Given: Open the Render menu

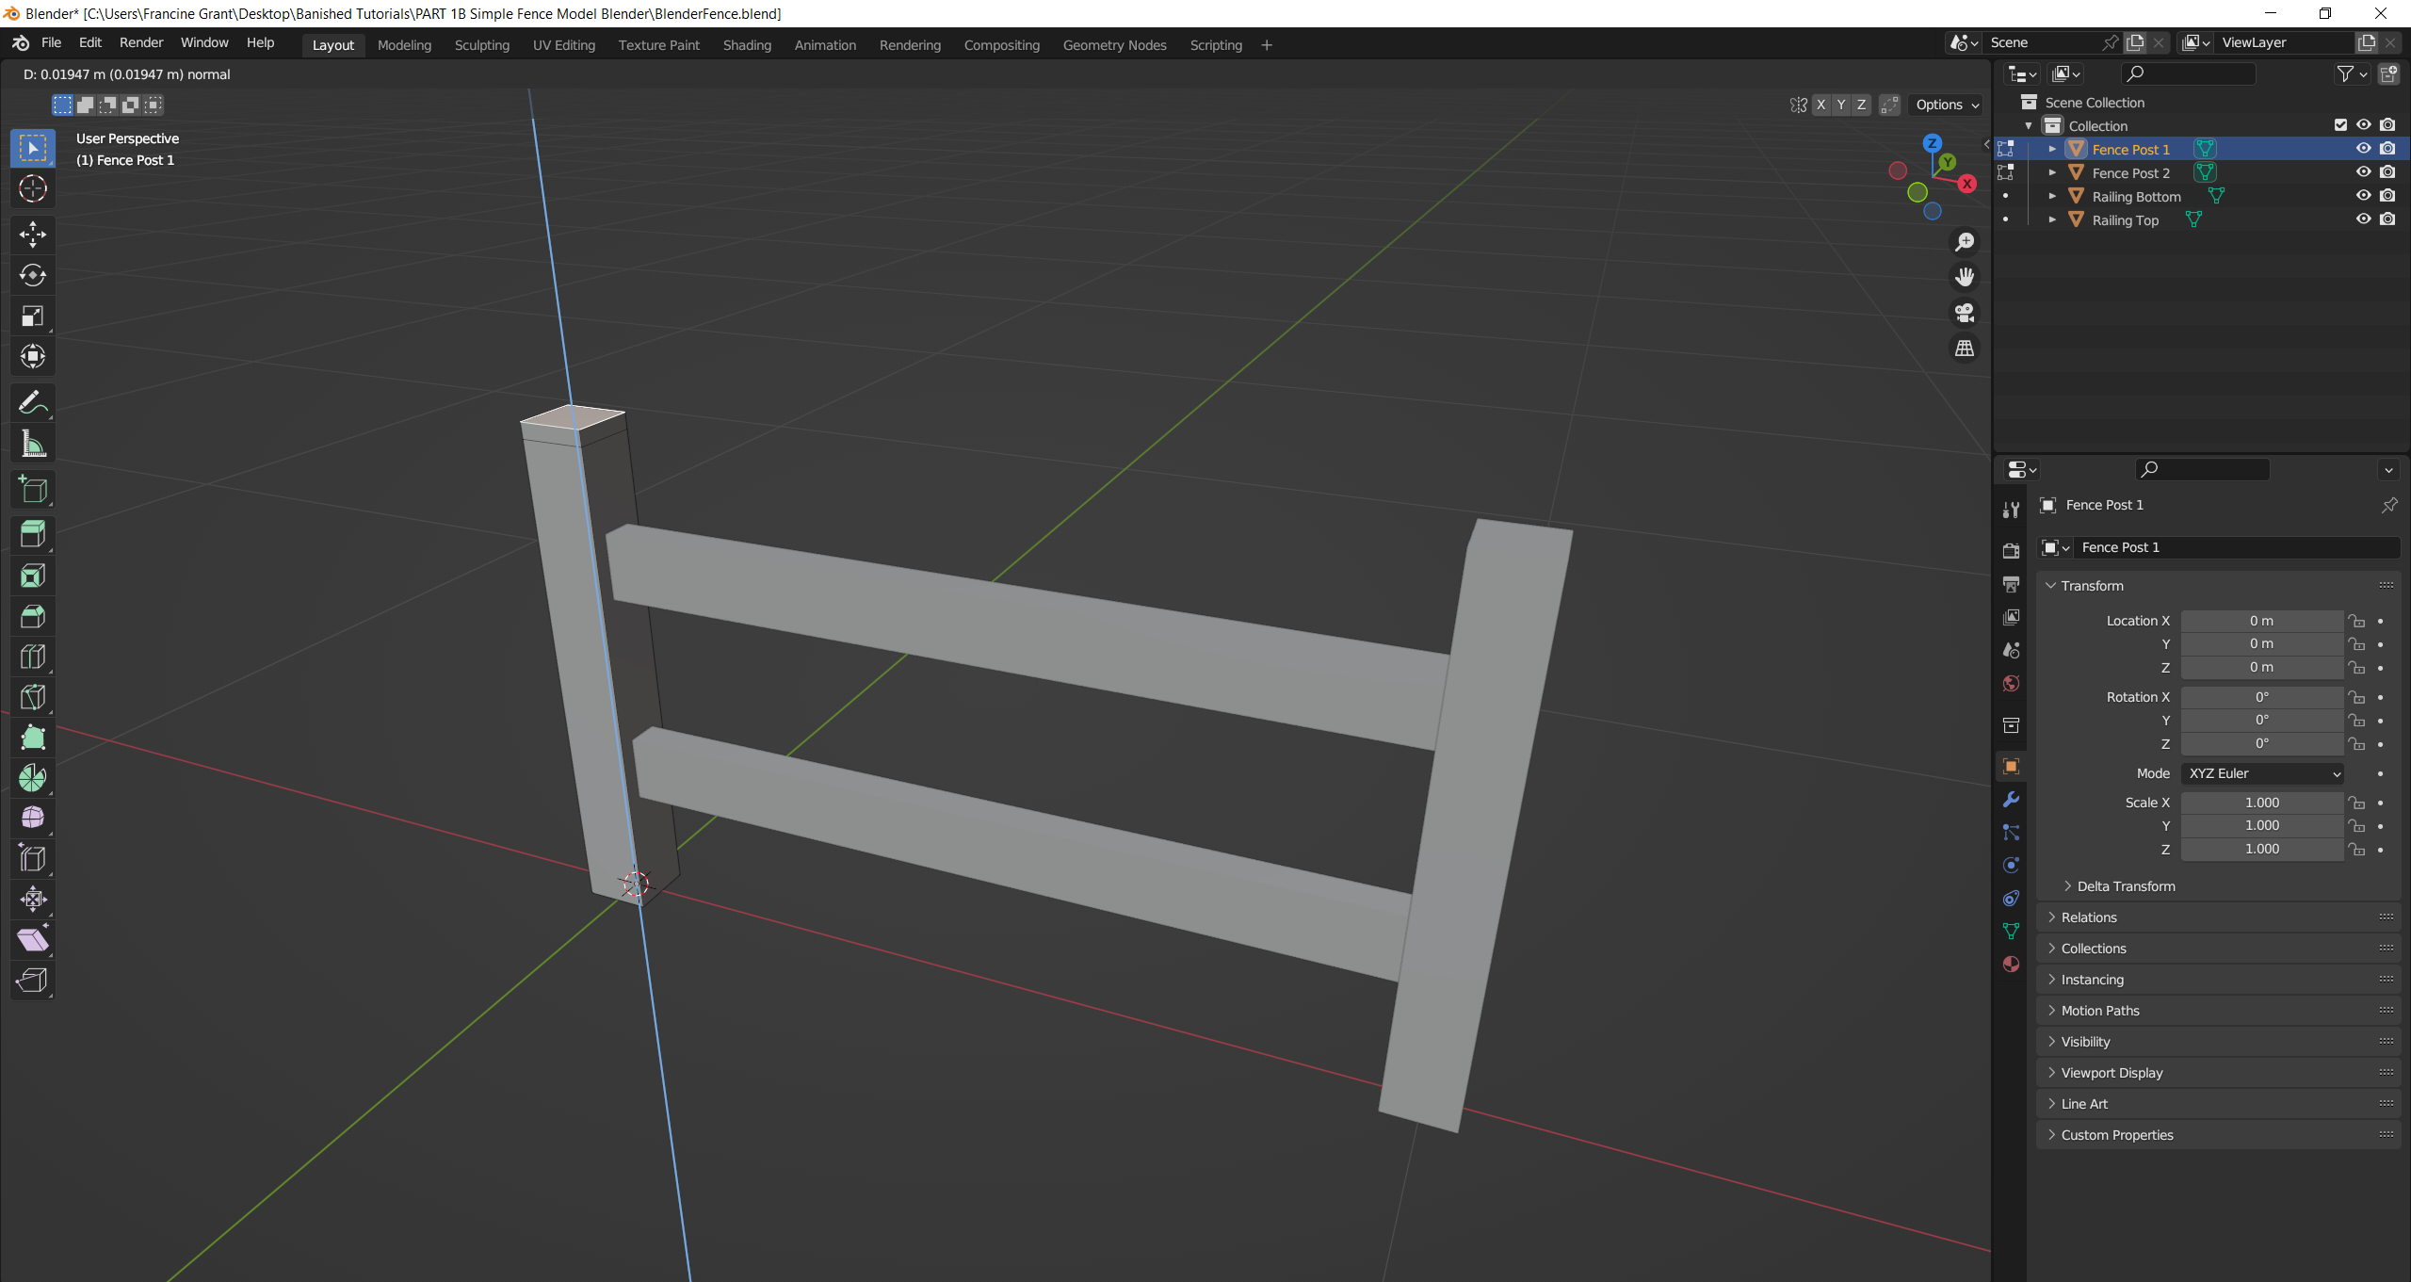Looking at the screenshot, I should coord(140,42).
